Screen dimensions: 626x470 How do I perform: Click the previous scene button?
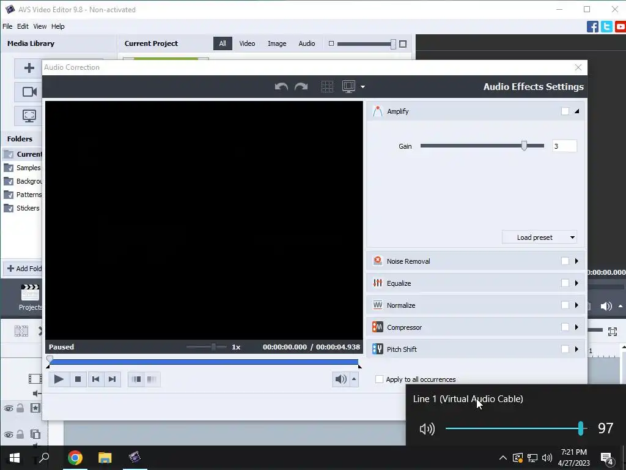[x=136, y=379]
